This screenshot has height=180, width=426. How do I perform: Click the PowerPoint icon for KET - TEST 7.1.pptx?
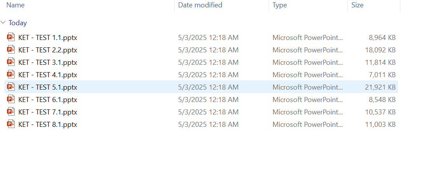pos(10,112)
